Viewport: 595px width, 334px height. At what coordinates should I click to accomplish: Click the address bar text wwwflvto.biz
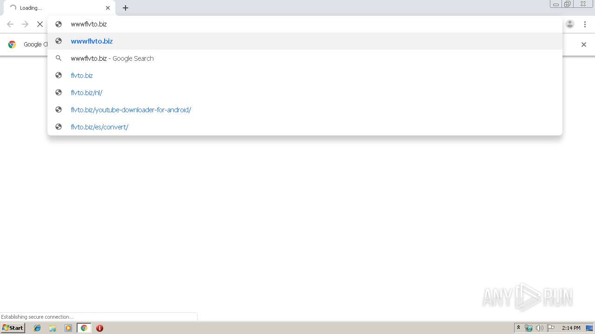coord(89,24)
